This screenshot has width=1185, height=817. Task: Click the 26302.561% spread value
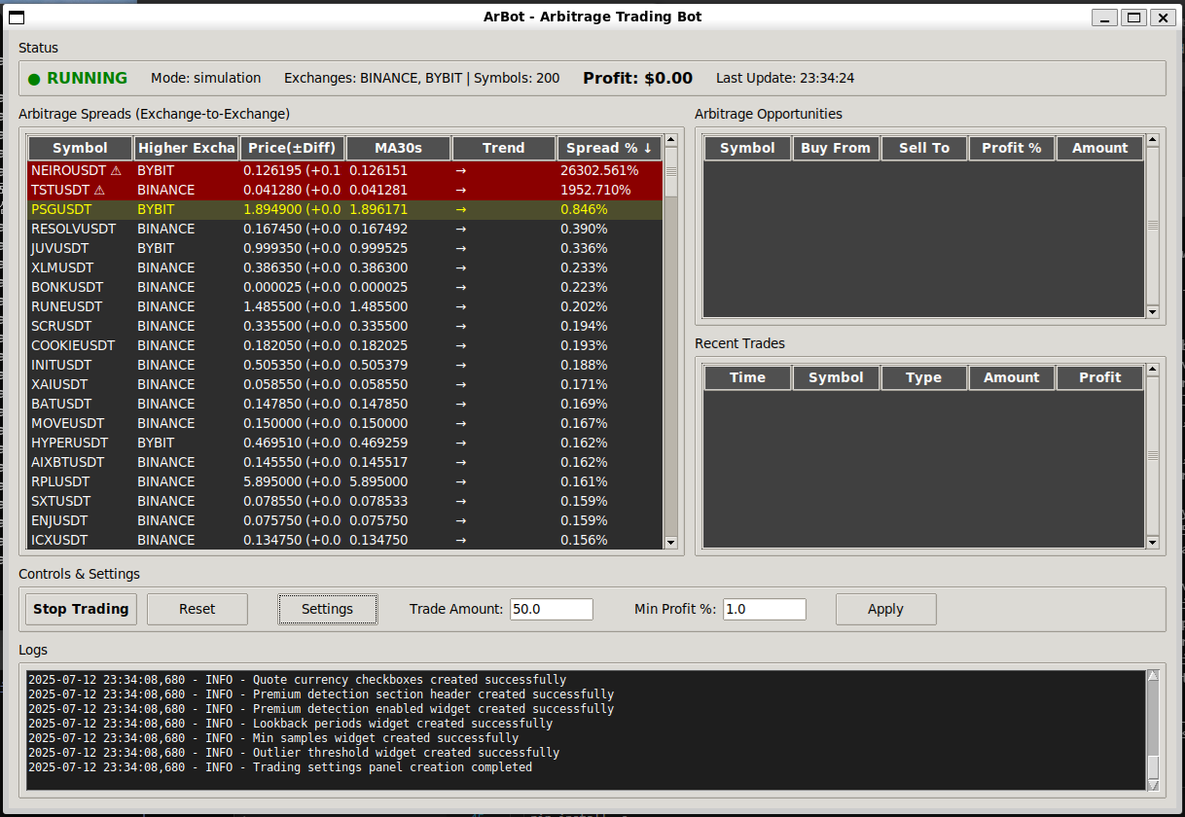click(x=599, y=170)
